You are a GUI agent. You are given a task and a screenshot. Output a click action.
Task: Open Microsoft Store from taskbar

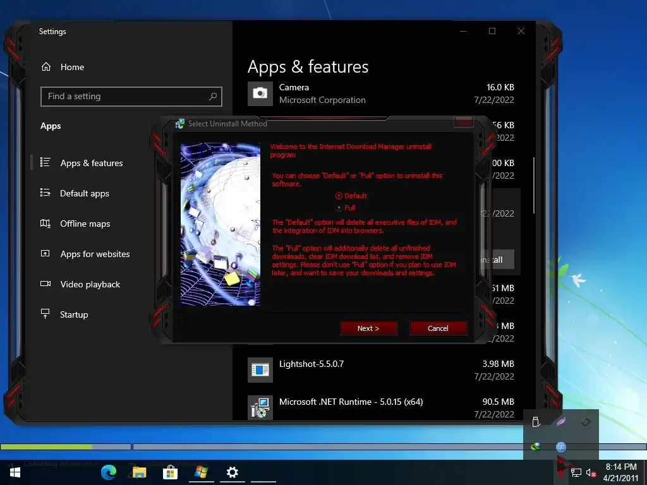(x=170, y=472)
